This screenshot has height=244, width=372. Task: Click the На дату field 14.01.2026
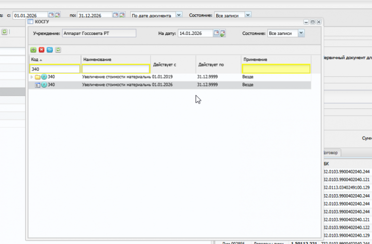(195, 33)
